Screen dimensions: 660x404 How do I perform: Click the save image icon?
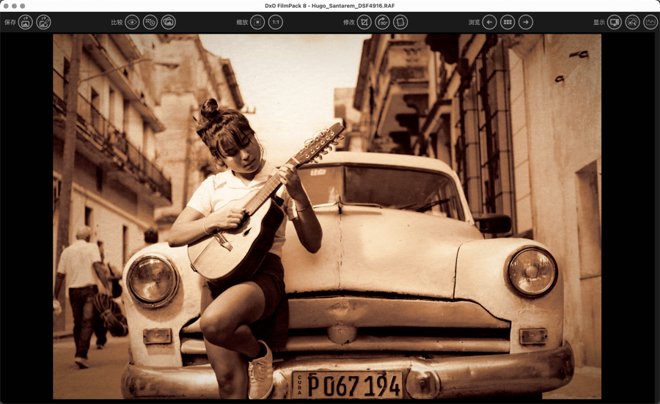click(26, 23)
